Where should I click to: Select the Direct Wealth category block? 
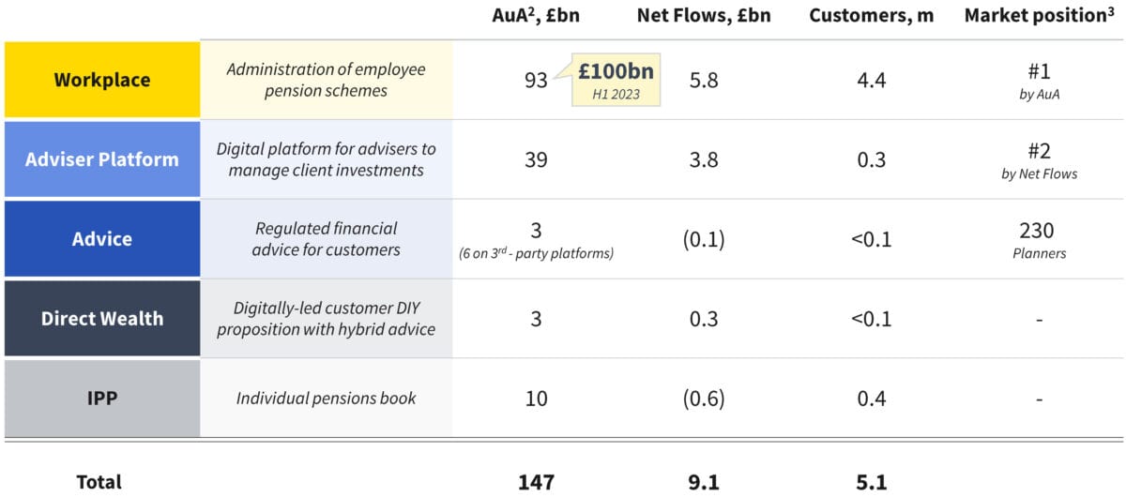pos(101,318)
